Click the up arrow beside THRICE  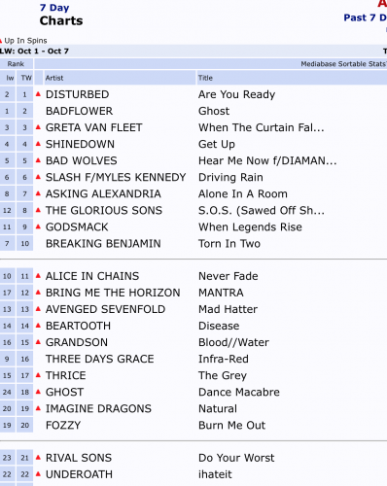(x=38, y=375)
